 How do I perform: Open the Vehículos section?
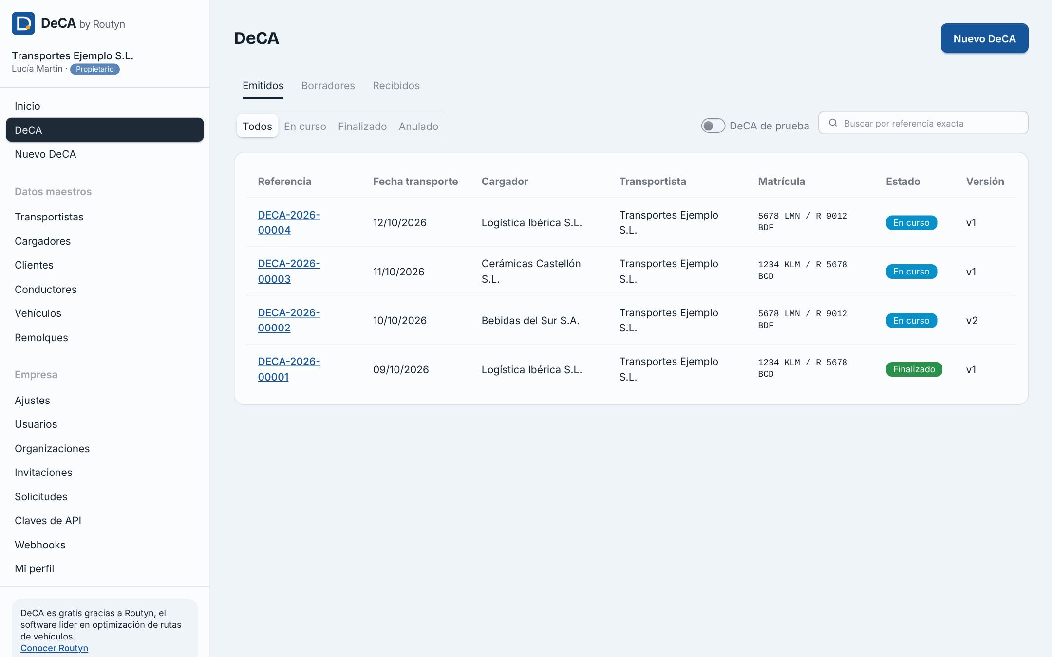(105, 313)
